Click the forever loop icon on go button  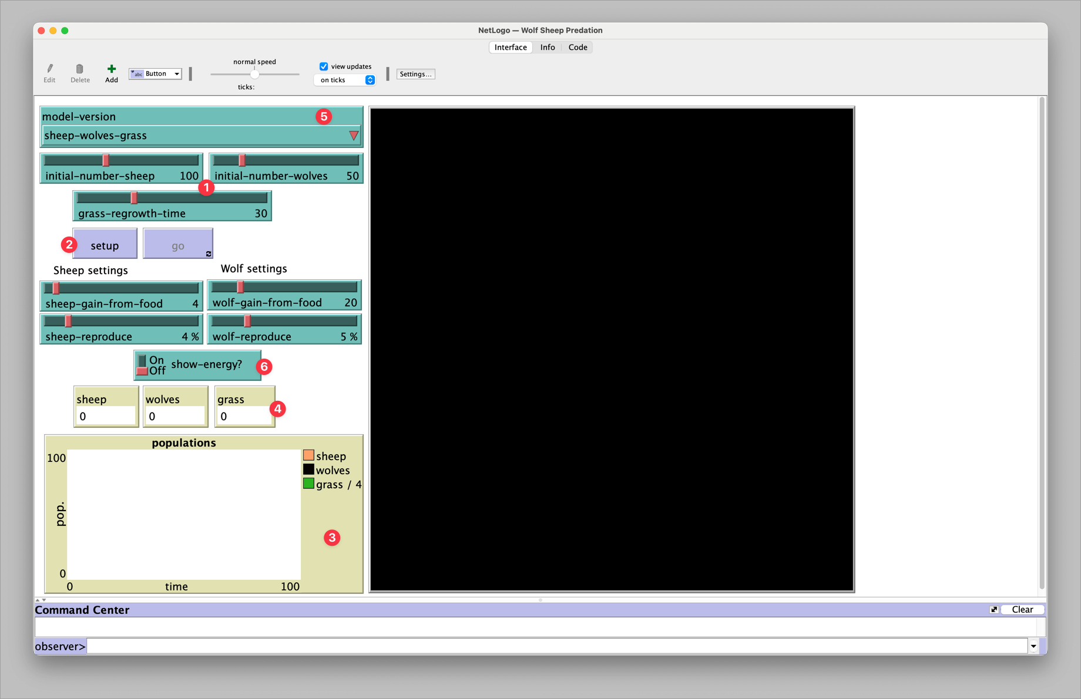[x=208, y=254]
